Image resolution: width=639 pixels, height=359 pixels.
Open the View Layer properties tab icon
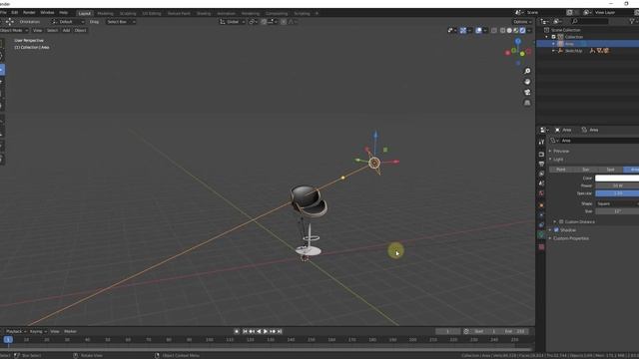coord(541,174)
